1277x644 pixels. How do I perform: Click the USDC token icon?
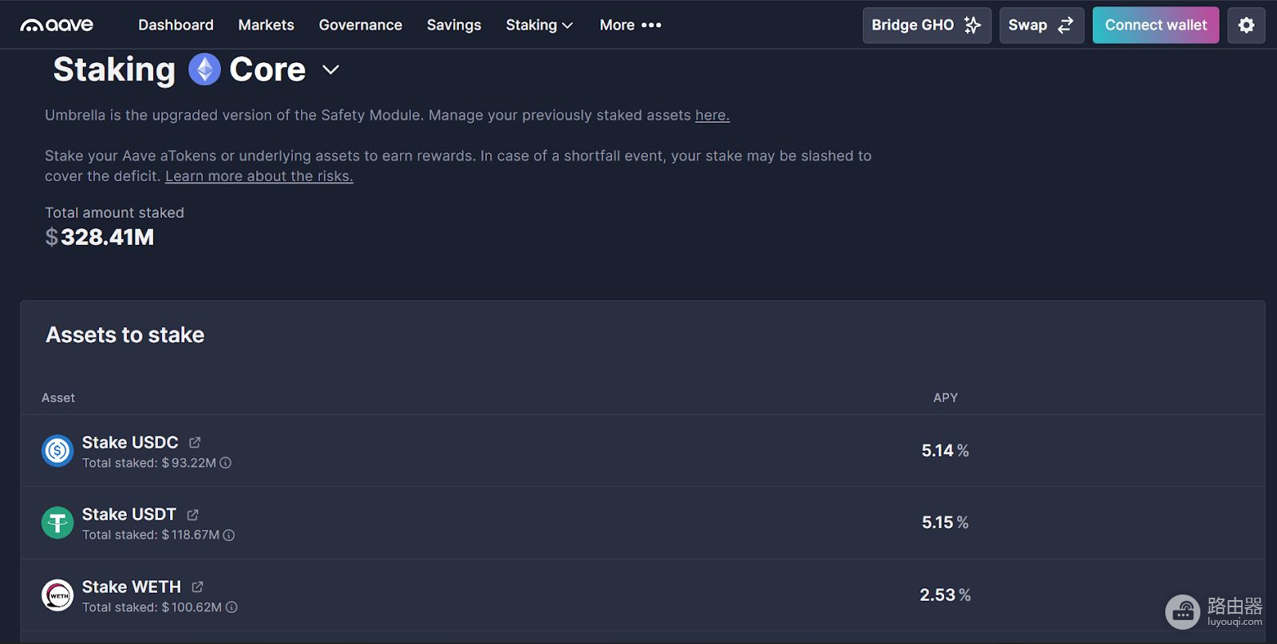[57, 451]
